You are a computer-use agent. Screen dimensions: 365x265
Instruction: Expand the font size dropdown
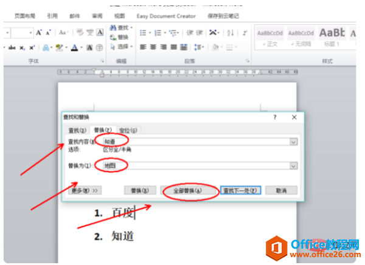pyautogui.click(x=31, y=33)
